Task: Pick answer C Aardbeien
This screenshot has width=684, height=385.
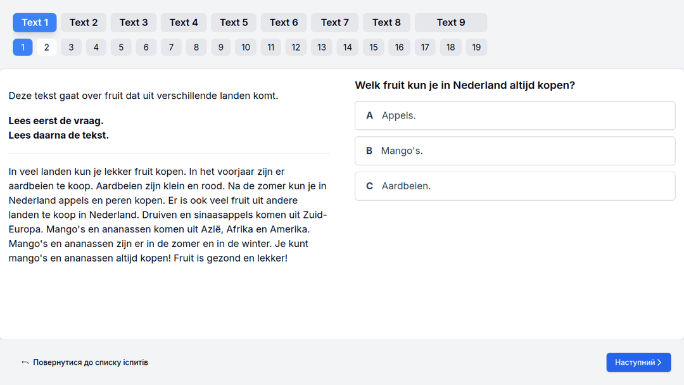Action: coord(514,186)
